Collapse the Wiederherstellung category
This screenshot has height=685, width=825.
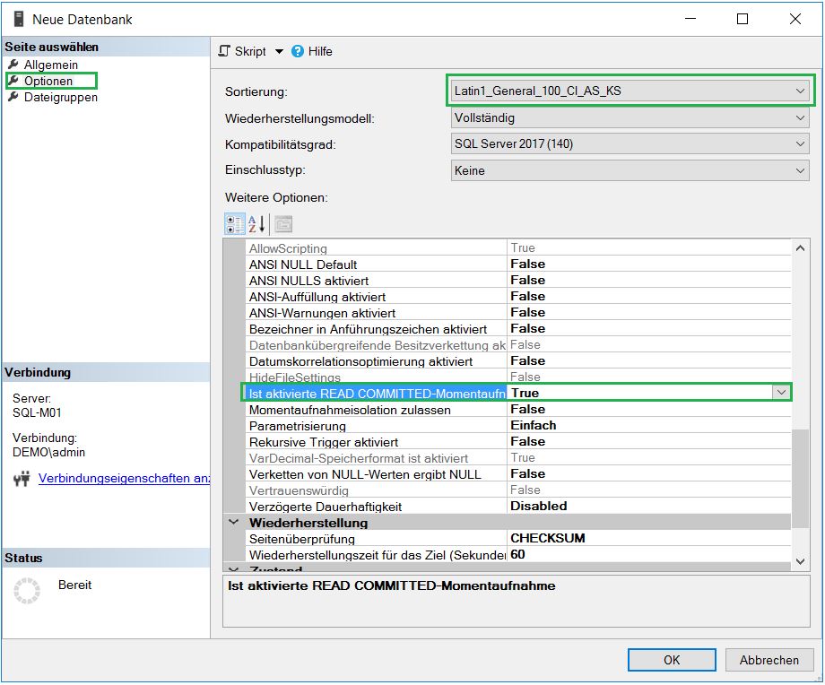tap(234, 521)
